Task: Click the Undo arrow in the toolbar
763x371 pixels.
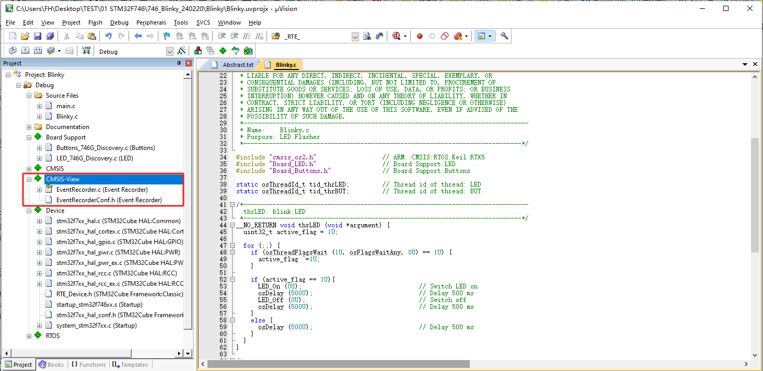Action: (108, 36)
